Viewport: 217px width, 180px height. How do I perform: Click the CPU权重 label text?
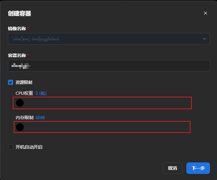(x=24, y=93)
